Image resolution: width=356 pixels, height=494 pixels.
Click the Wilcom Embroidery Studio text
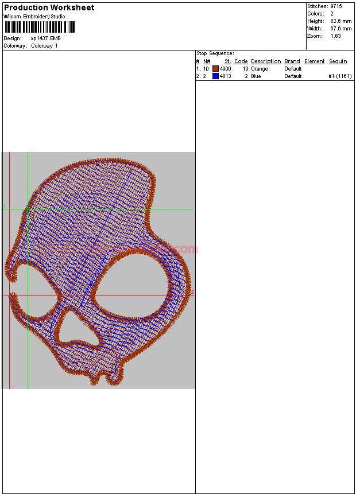(x=34, y=17)
